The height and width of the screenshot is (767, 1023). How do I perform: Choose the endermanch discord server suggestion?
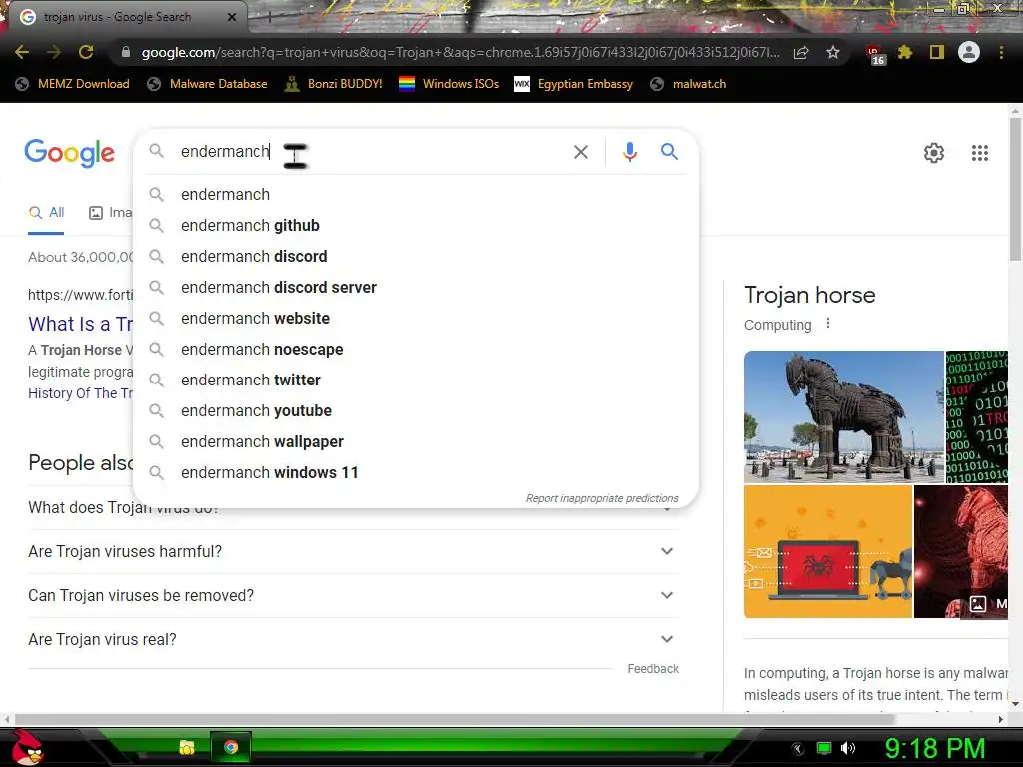click(x=416, y=287)
